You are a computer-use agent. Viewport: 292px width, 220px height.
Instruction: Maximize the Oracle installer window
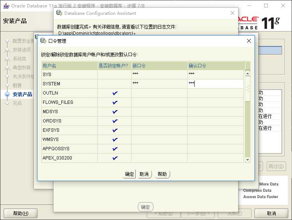266,6
